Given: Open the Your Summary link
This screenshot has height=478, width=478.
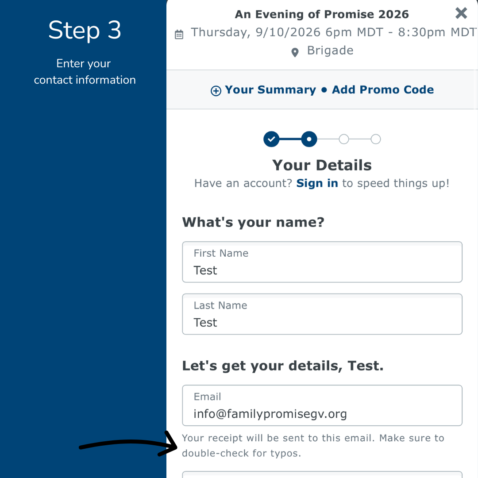Looking at the screenshot, I should [x=270, y=89].
